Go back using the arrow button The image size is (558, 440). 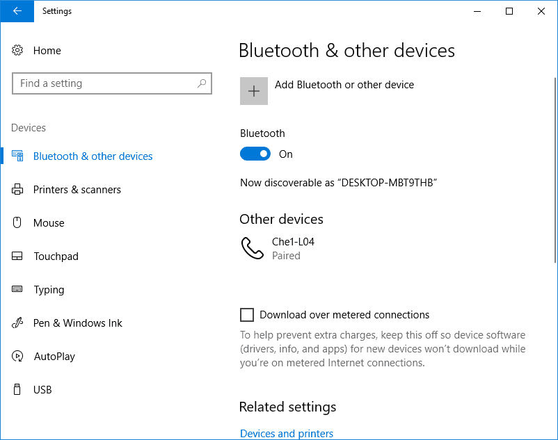click(17, 11)
